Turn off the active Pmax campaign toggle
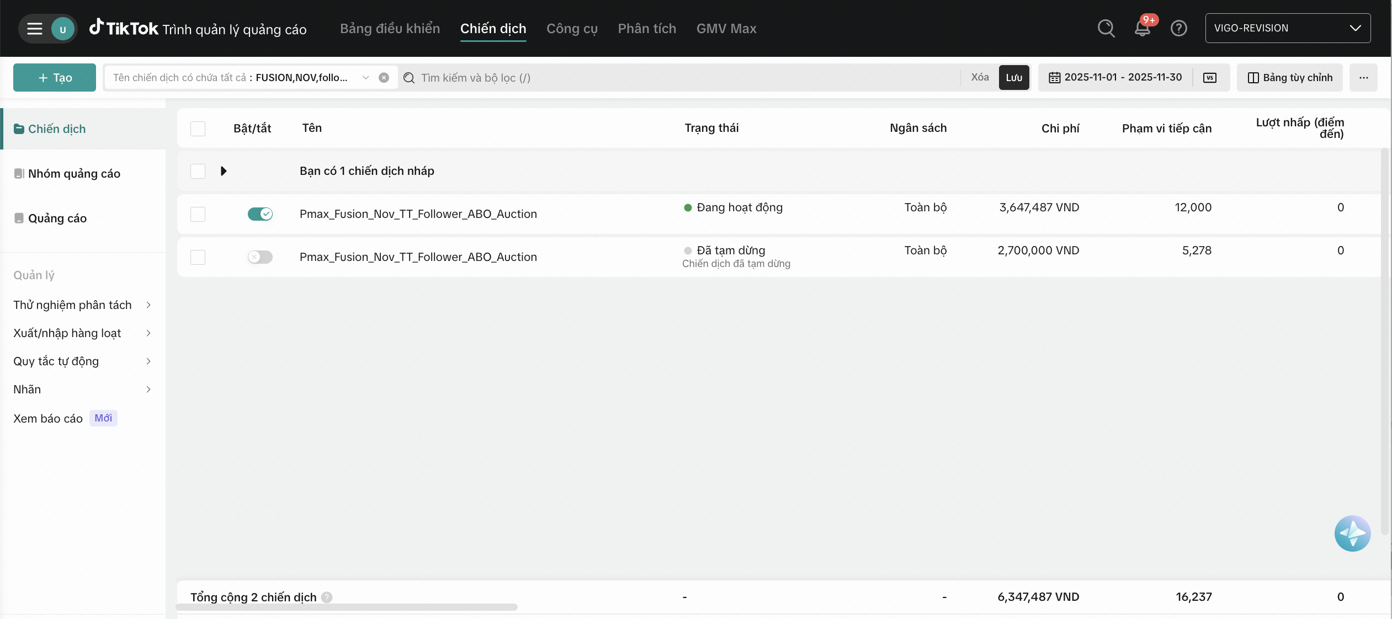The height and width of the screenshot is (619, 1392). 260,214
